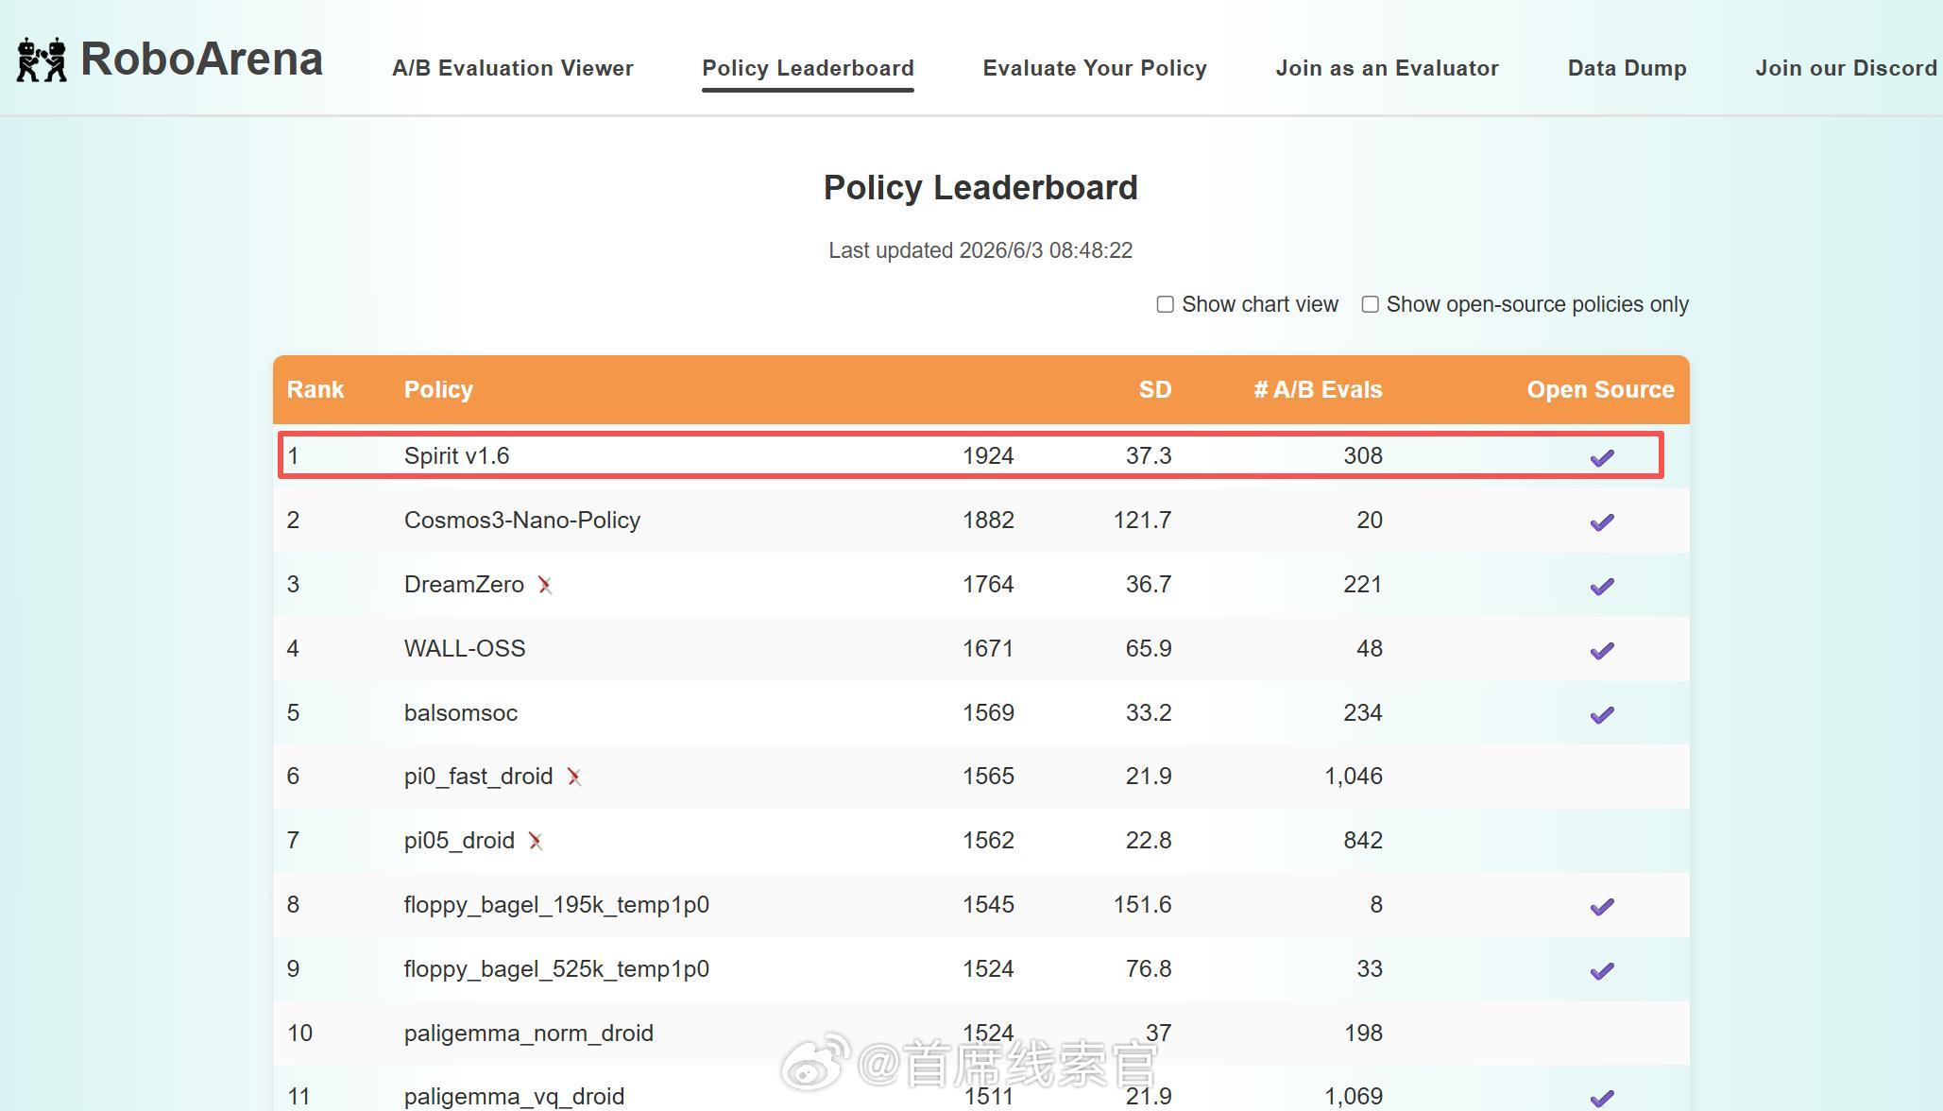
Task: Sort by the SD column header
Action: tap(1154, 389)
